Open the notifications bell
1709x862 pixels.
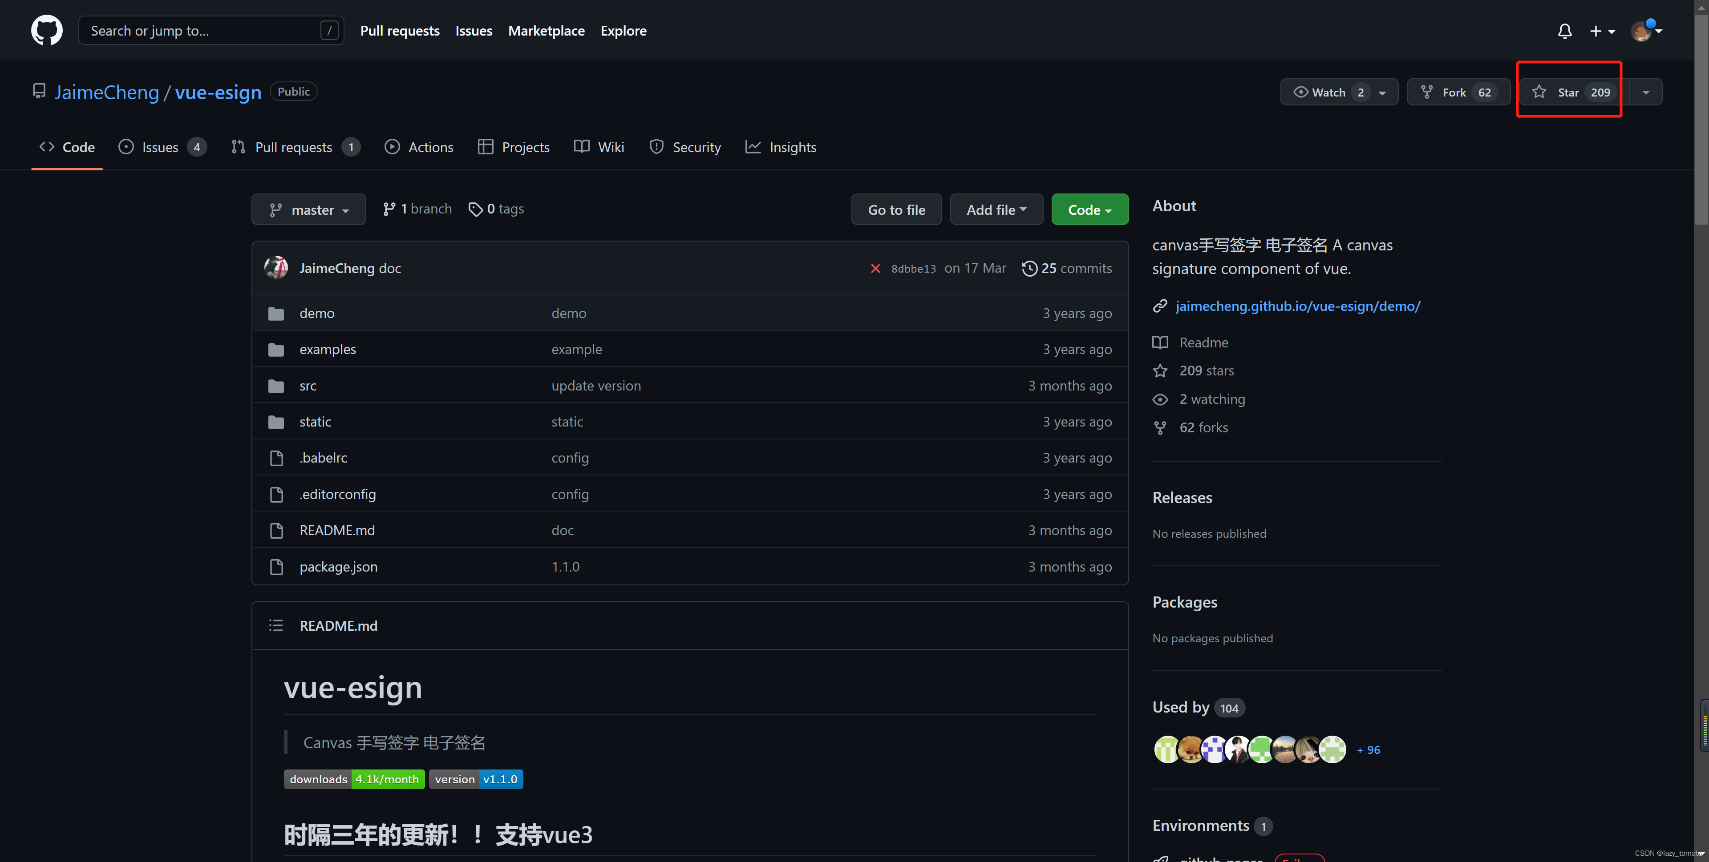tap(1564, 31)
